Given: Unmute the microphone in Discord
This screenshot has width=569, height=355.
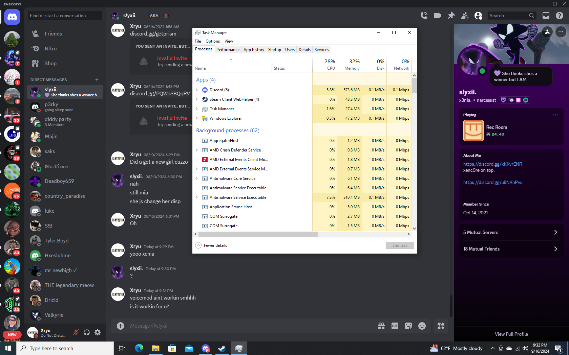Looking at the screenshot, I should 76,332.
